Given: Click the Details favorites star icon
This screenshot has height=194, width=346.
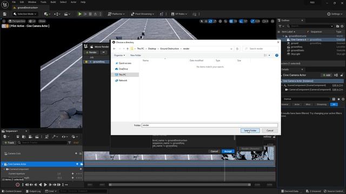Looking at the screenshot, I should (x=338, y=99).
